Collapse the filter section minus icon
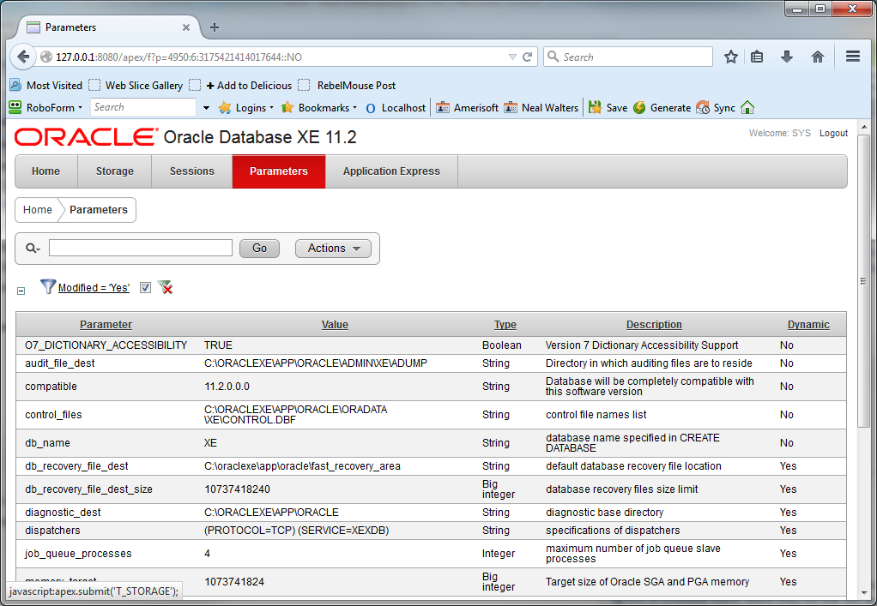This screenshot has width=877, height=606. [21, 291]
